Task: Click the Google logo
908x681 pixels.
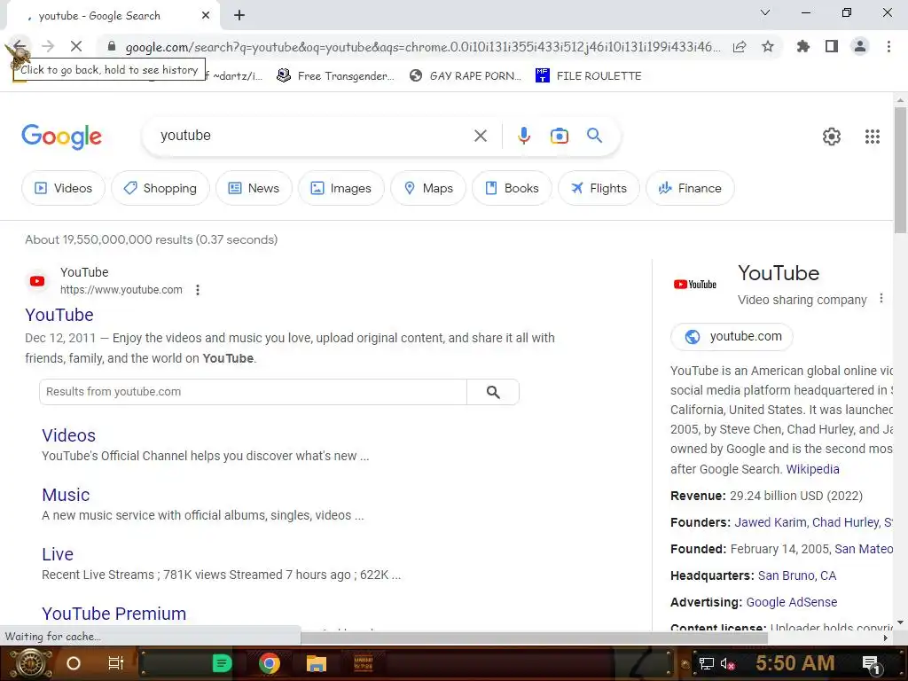Action: 61,137
